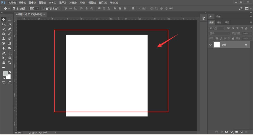Create a new group folder icon
The width and height of the screenshot is (253, 135).
coord(236,132)
